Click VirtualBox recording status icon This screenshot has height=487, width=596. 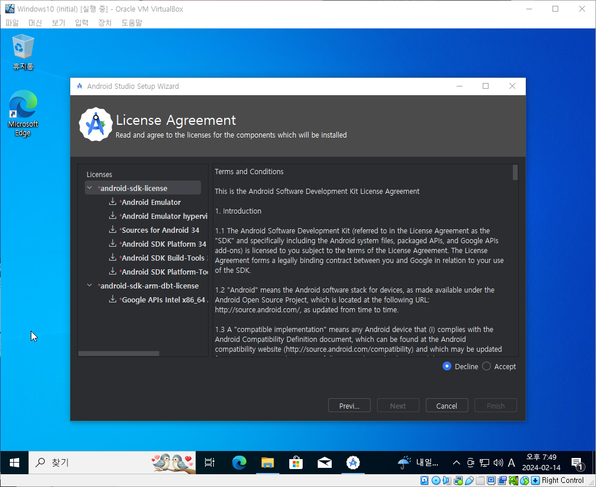[x=502, y=481]
